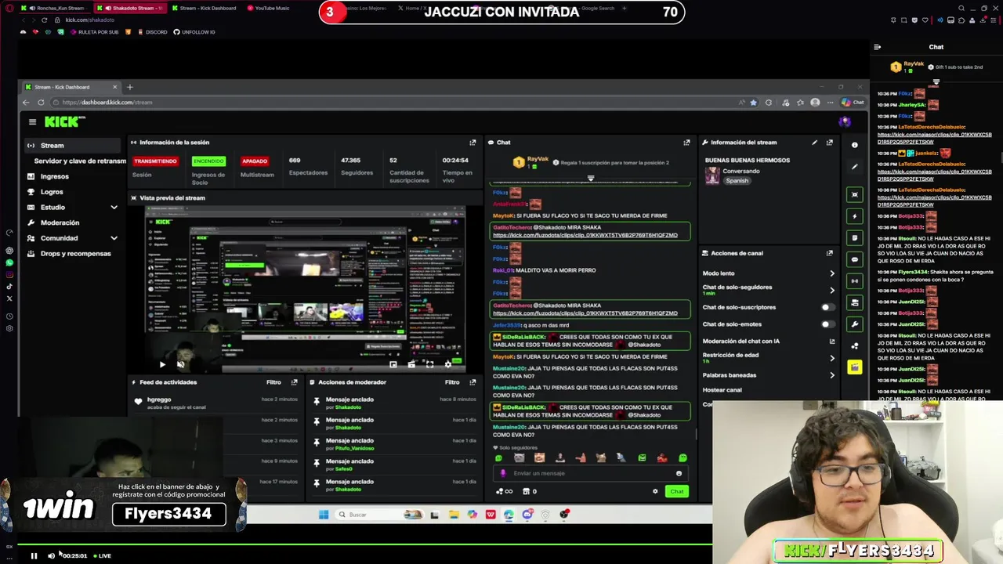The image size is (1003, 564).
Task: Pop out Información de la sesión panel
Action: pos(473,143)
